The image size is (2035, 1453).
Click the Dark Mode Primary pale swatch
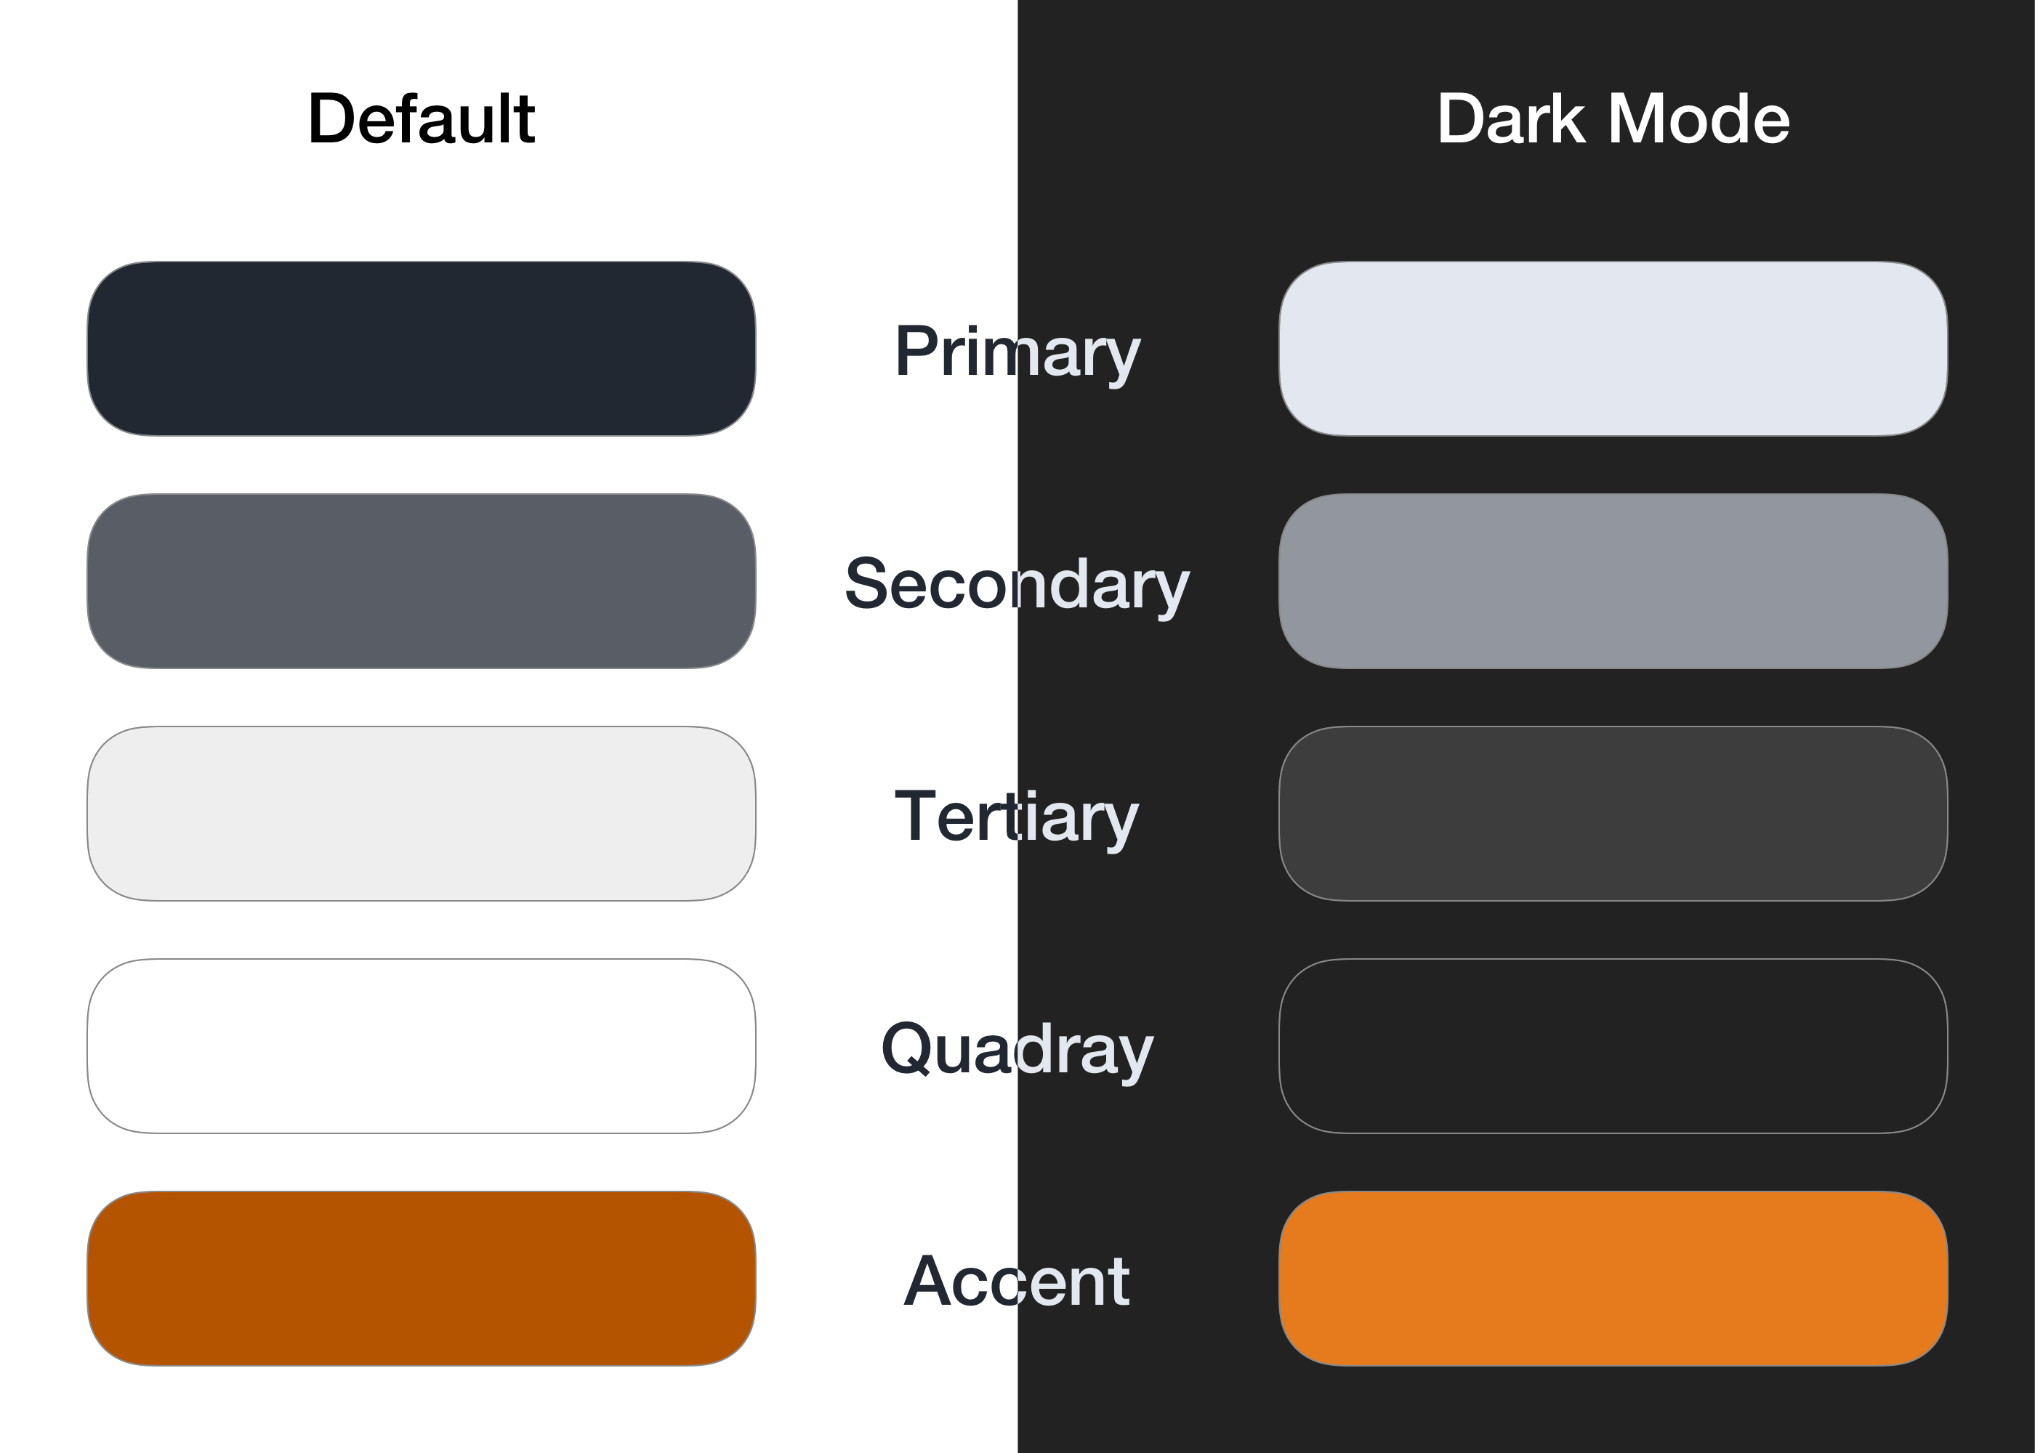tap(1613, 349)
